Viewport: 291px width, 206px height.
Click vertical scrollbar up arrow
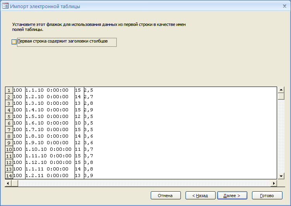[281, 90]
